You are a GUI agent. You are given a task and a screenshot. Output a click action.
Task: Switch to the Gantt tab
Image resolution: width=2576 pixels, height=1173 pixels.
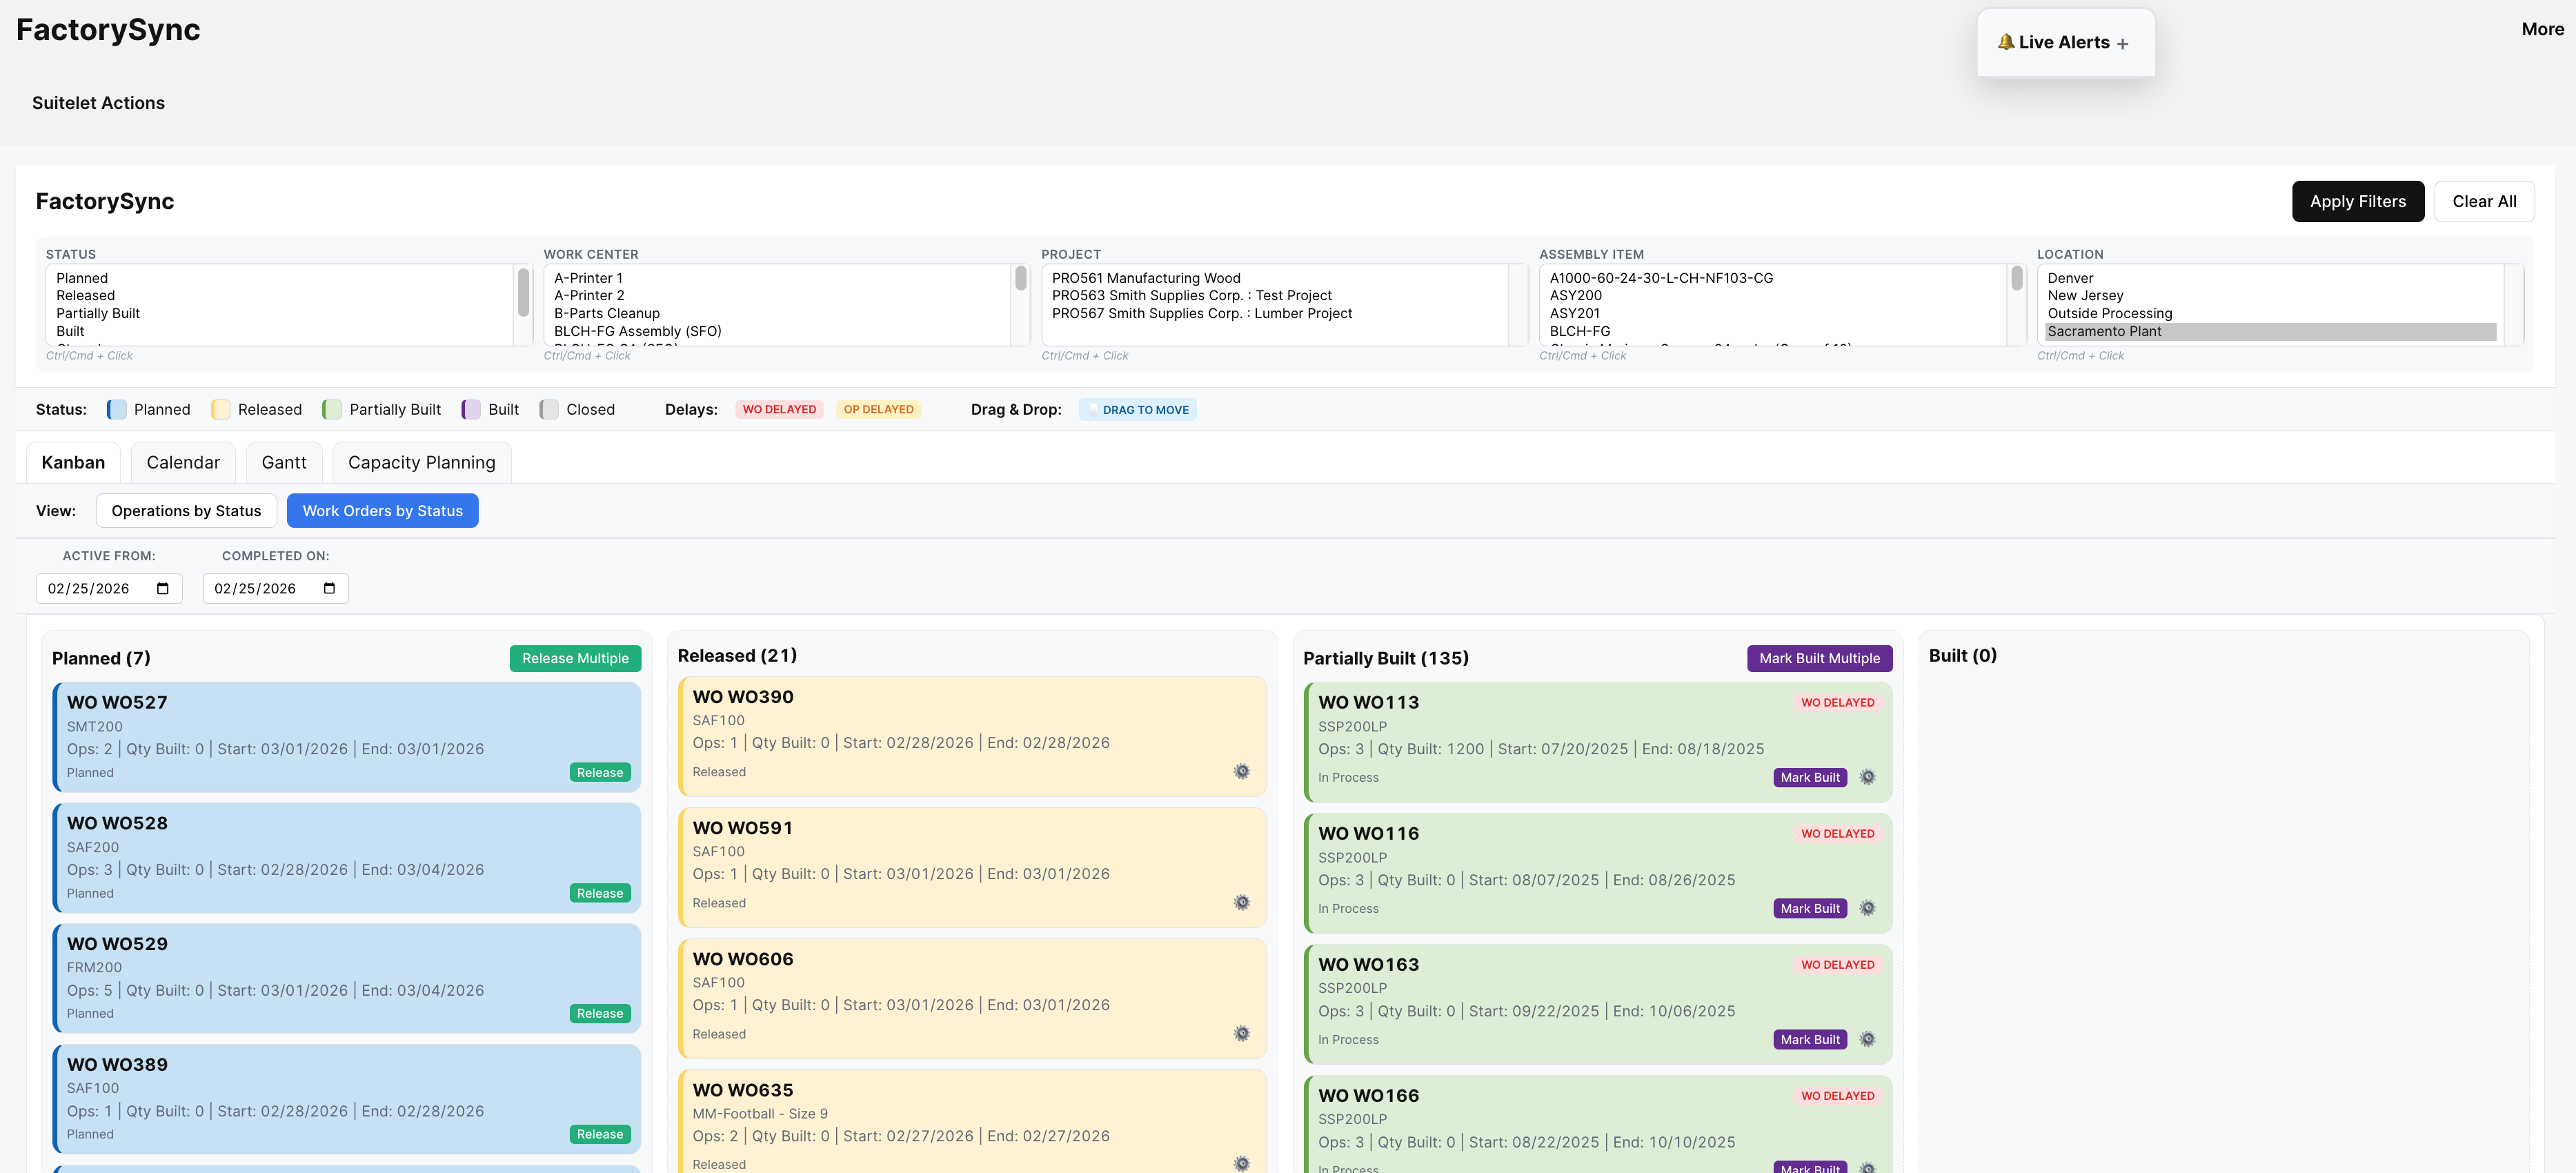point(283,462)
